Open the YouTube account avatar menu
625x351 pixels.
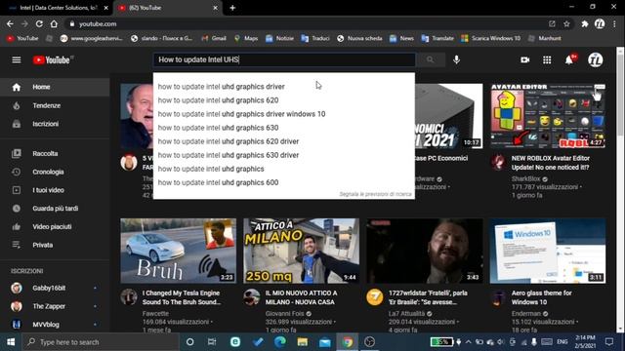point(596,60)
